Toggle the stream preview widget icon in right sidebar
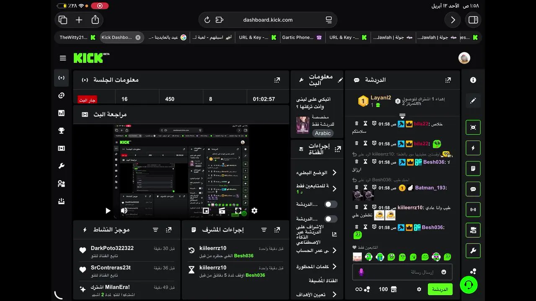 coord(473,127)
